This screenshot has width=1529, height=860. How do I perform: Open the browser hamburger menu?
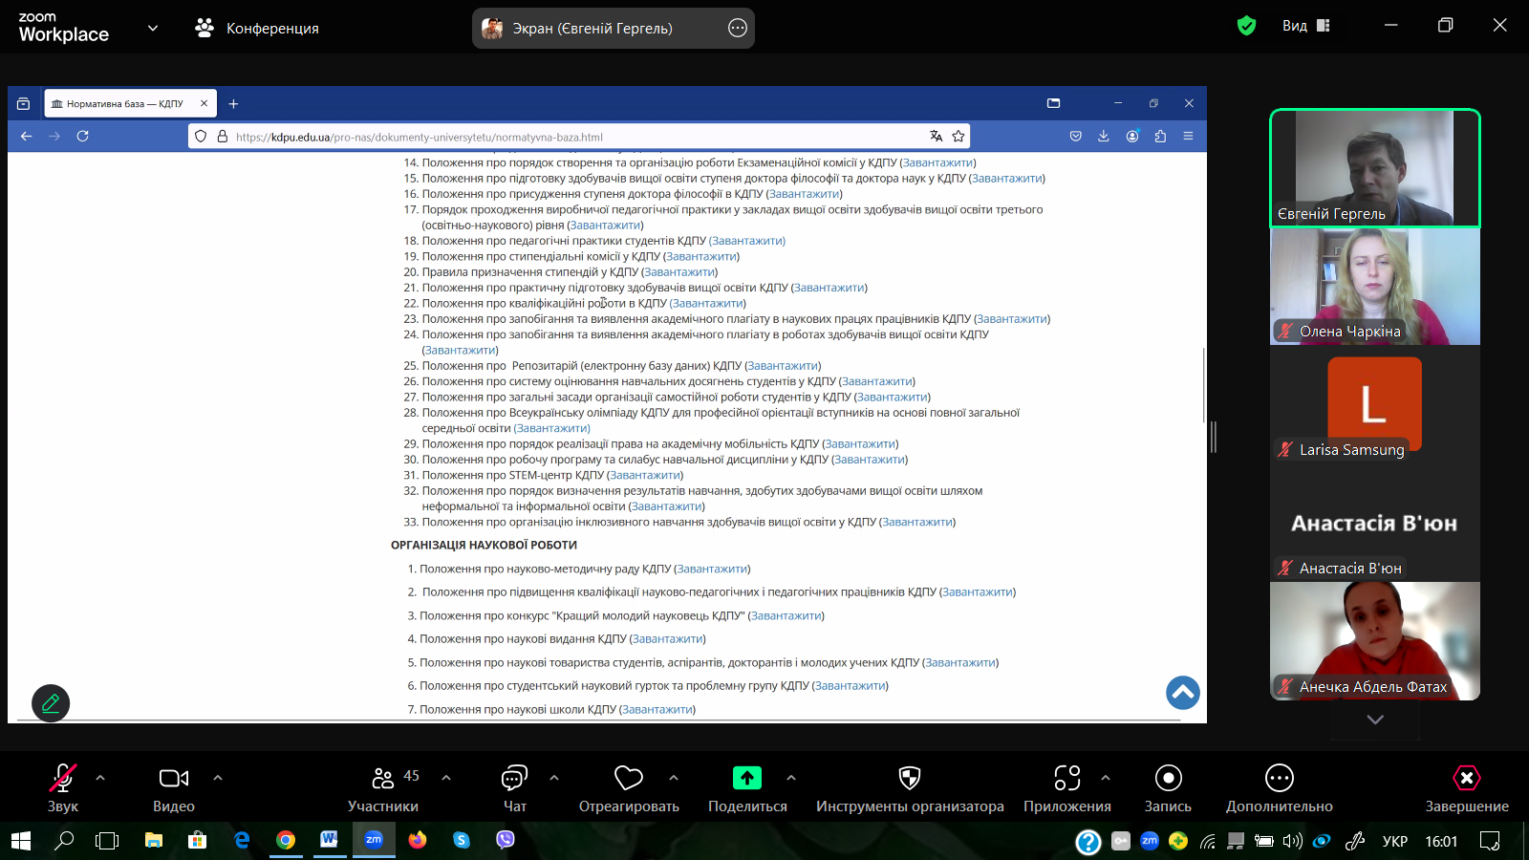coord(1188,137)
